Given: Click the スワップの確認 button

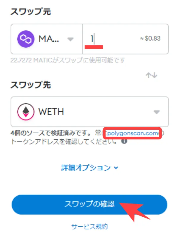Looking at the screenshot, I should (89, 205).
